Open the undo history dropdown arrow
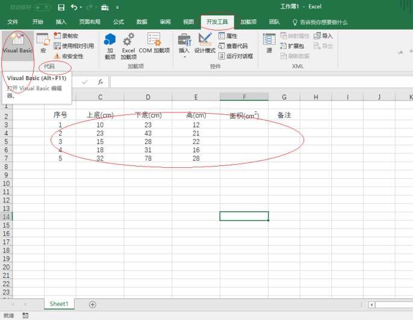This screenshot has height=320, width=413. click(82, 7)
